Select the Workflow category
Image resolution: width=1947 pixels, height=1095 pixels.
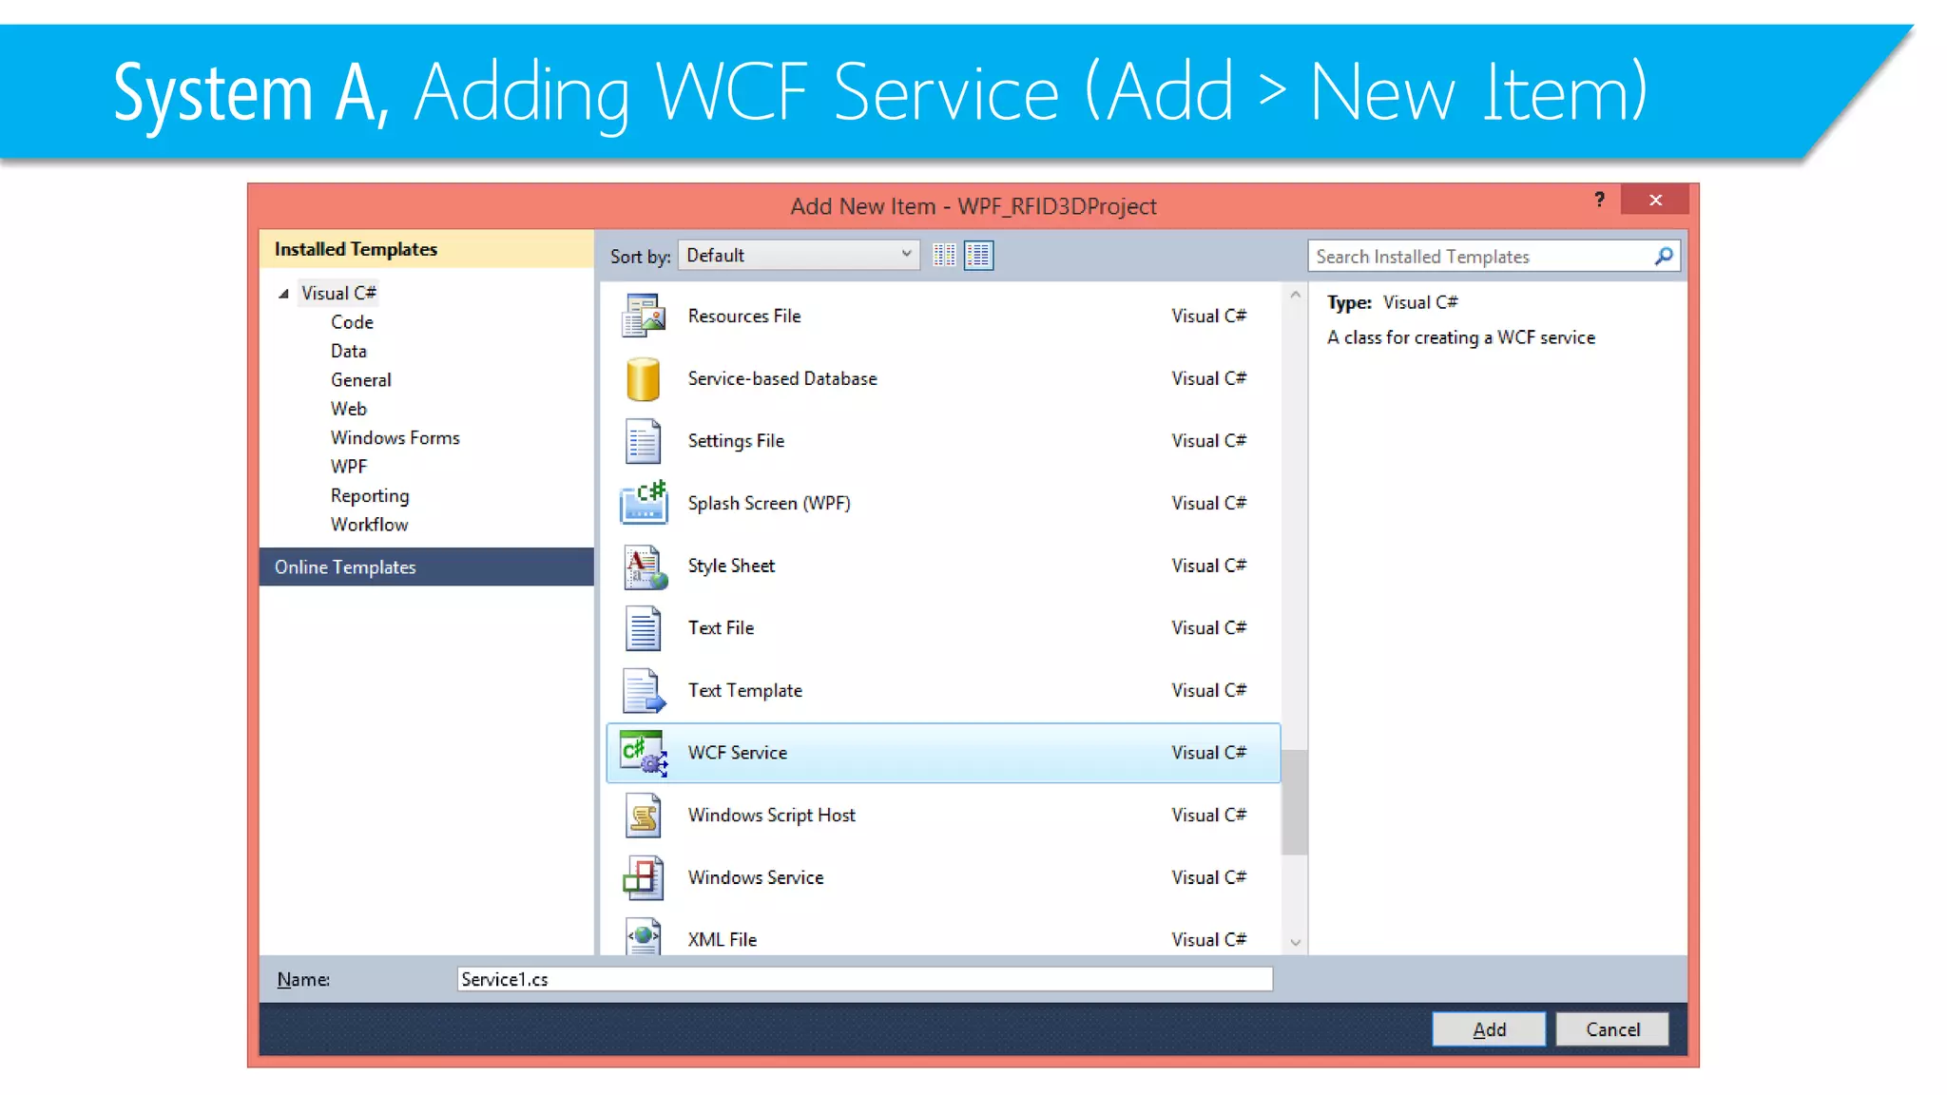click(x=369, y=525)
